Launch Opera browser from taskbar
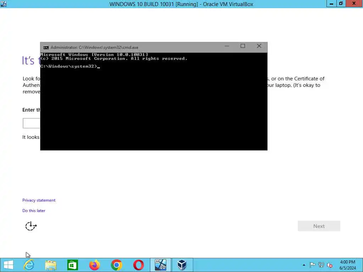Screen dimensions: 363x272 point(139,265)
